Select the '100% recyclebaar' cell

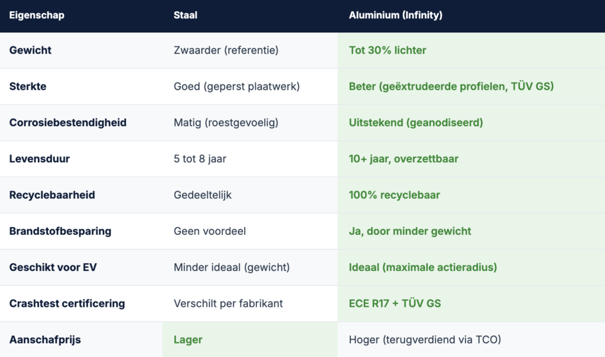coord(394,195)
